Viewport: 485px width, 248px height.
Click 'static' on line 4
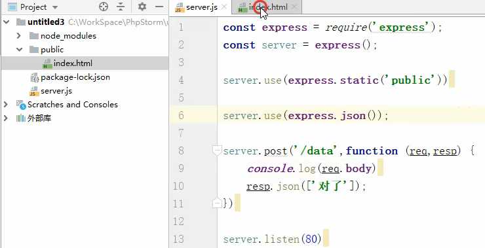(x=359, y=80)
